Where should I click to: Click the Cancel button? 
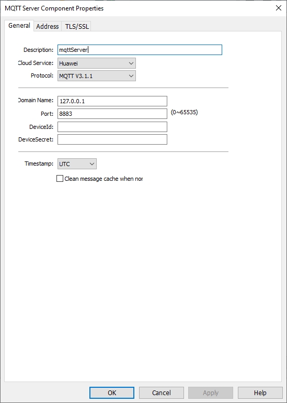coord(162,393)
